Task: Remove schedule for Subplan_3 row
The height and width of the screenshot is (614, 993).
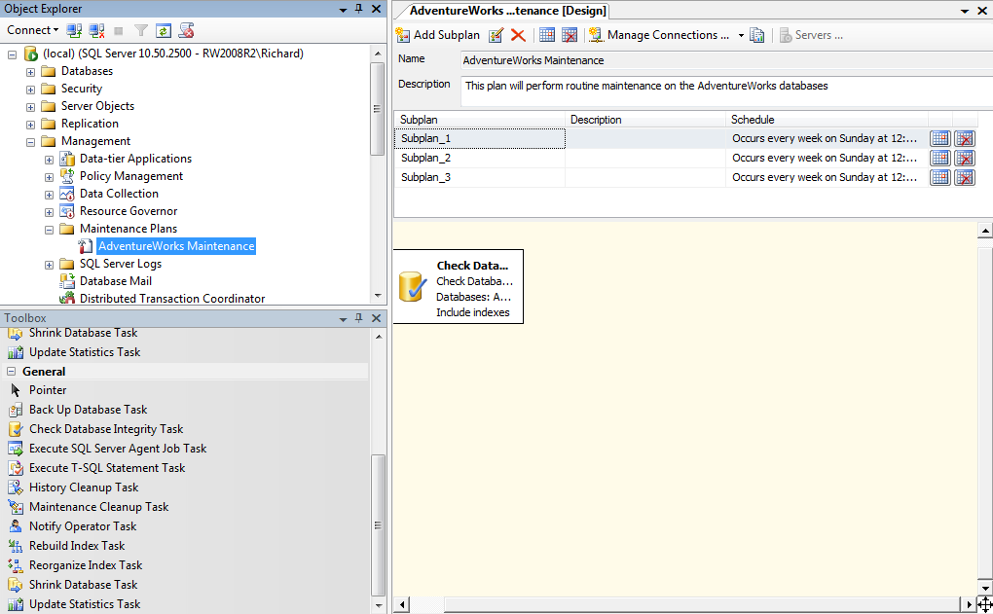Action: [x=965, y=177]
